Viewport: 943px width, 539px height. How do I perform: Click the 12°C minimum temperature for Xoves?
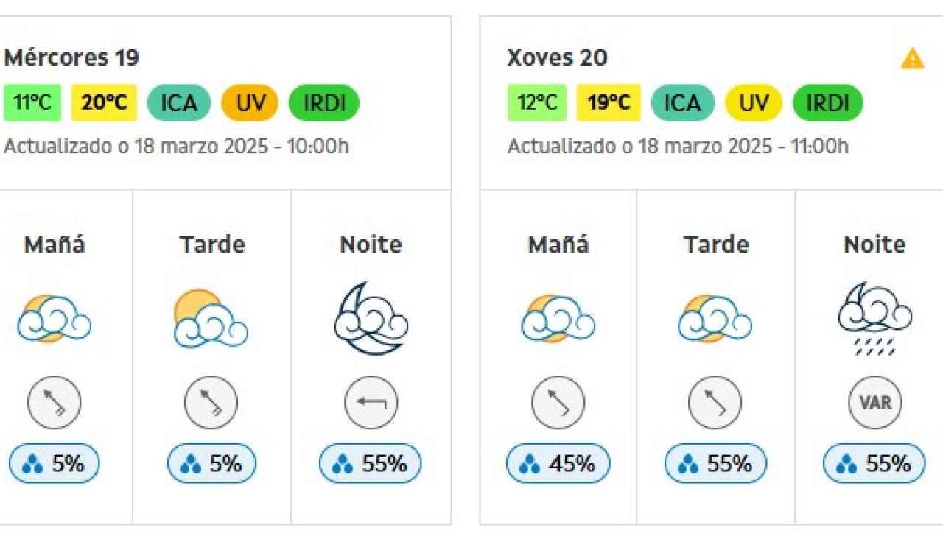537,103
